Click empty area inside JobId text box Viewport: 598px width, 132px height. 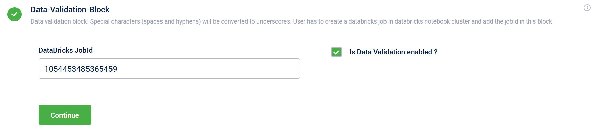(209, 69)
